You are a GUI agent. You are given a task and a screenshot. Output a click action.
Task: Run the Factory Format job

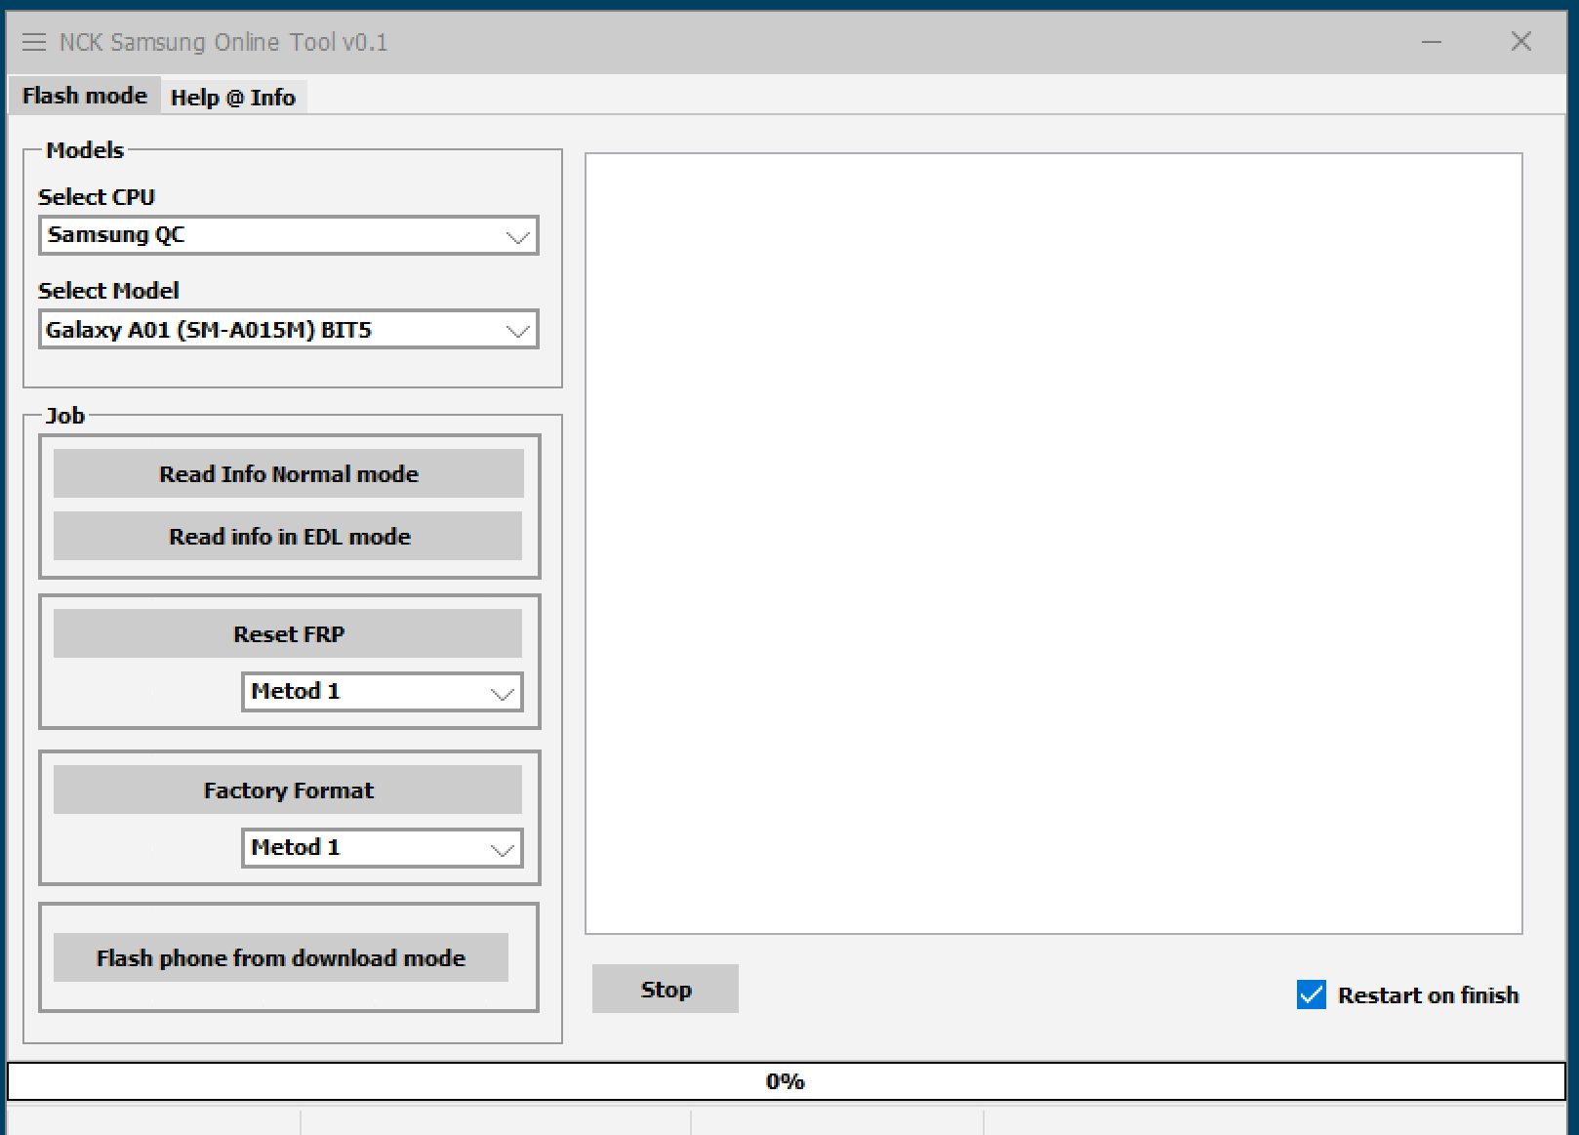288,790
